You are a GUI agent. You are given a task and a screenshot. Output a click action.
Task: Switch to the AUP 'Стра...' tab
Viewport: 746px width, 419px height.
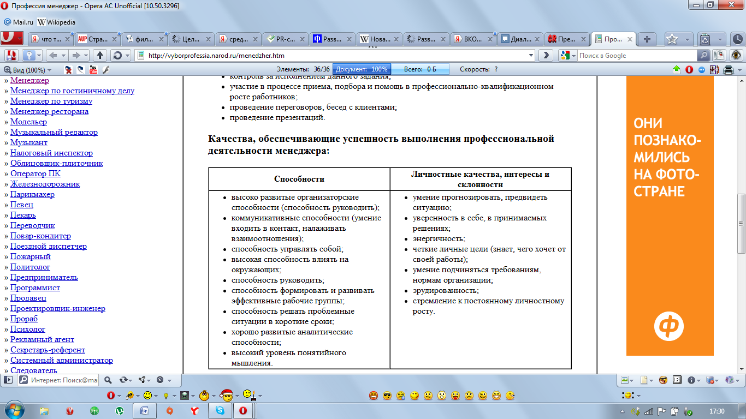pyautogui.click(x=97, y=39)
